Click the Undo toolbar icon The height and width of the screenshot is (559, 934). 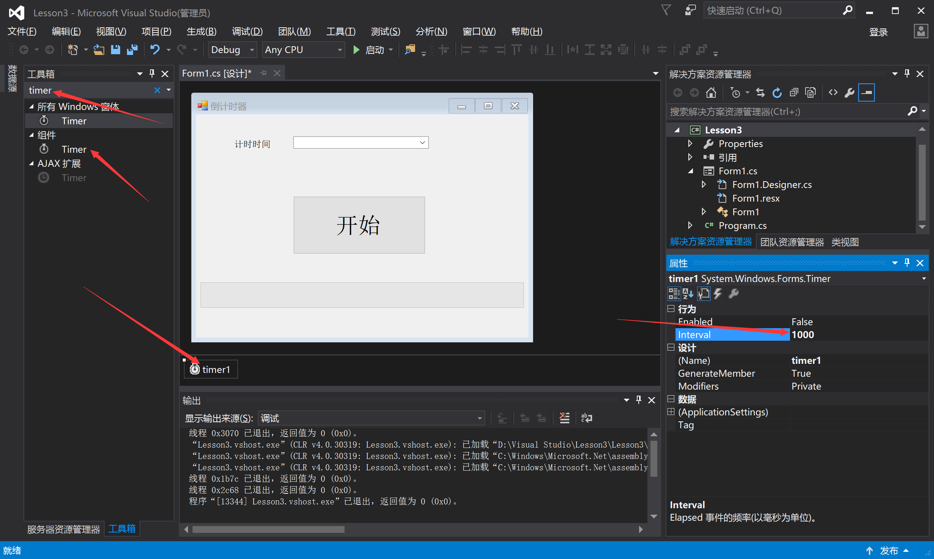pyautogui.click(x=155, y=50)
